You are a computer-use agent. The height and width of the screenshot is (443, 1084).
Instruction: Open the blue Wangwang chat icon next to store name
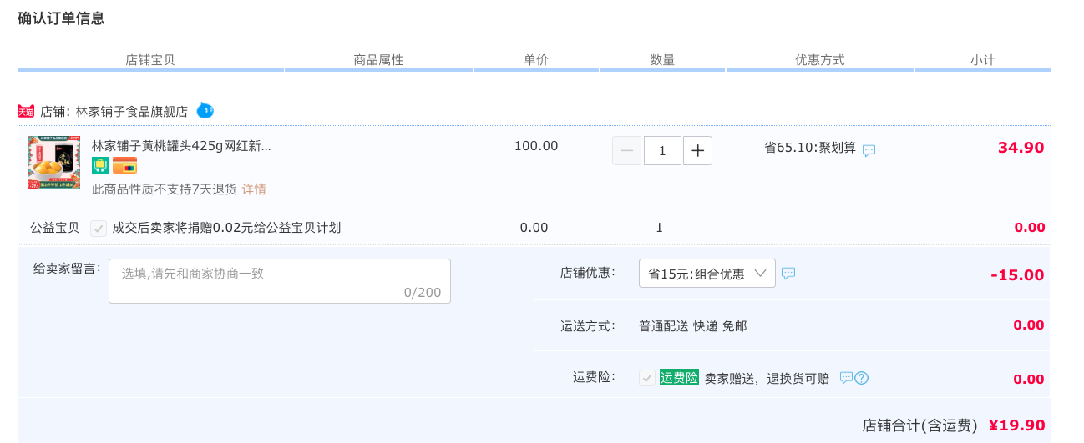pyautogui.click(x=205, y=110)
